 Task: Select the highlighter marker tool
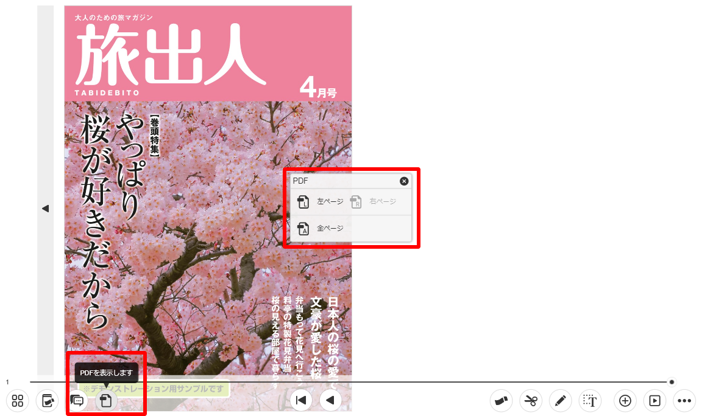click(x=502, y=401)
